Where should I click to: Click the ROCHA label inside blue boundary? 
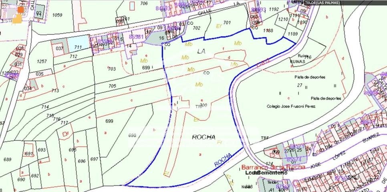point(204,137)
